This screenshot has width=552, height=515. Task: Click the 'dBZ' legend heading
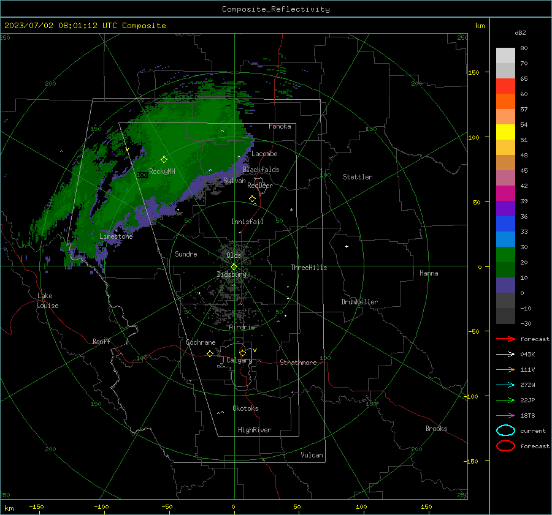pyautogui.click(x=520, y=32)
